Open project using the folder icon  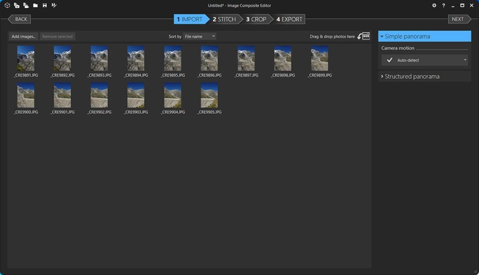pyautogui.click(x=36, y=6)
